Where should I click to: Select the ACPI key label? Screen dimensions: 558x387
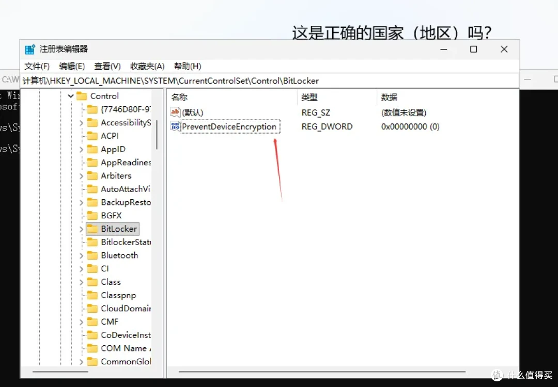pos(110,136)
